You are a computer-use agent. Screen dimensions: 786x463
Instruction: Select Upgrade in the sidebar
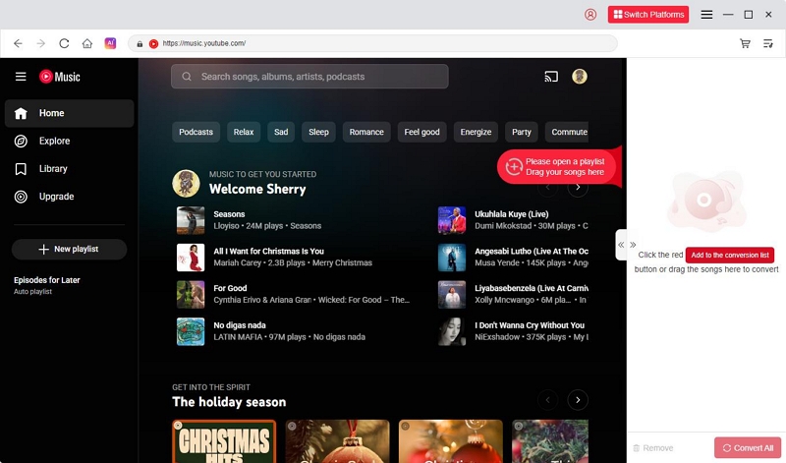point(69,197)
